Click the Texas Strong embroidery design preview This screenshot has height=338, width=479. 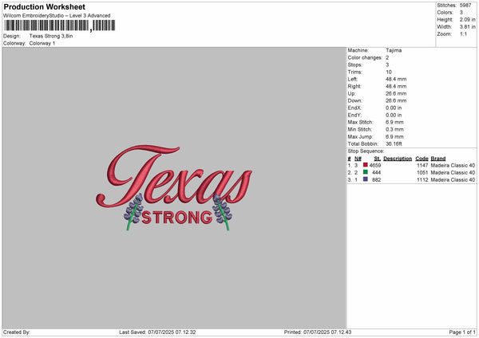[x=174, y=187]
